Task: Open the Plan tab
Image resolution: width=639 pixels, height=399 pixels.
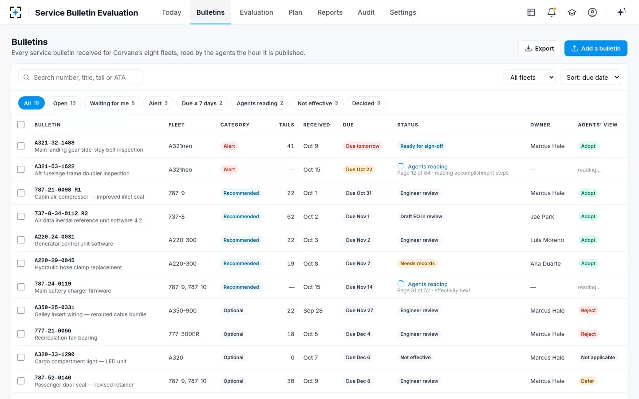Action: click(295, 12)
